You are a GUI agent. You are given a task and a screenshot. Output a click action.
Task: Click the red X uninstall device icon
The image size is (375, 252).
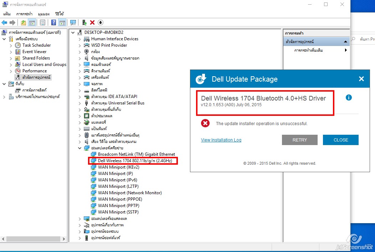92,22
